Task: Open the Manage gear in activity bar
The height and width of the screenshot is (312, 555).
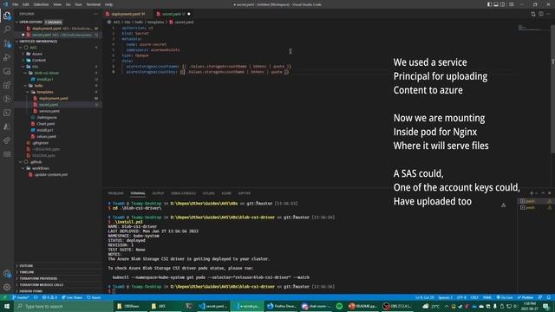Action: pyautogui.click(x=7, y=287)
